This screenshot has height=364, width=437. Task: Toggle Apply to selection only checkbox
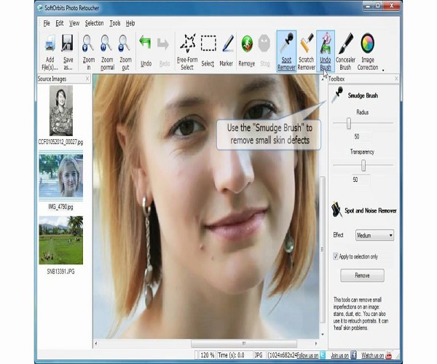point(336,256)
